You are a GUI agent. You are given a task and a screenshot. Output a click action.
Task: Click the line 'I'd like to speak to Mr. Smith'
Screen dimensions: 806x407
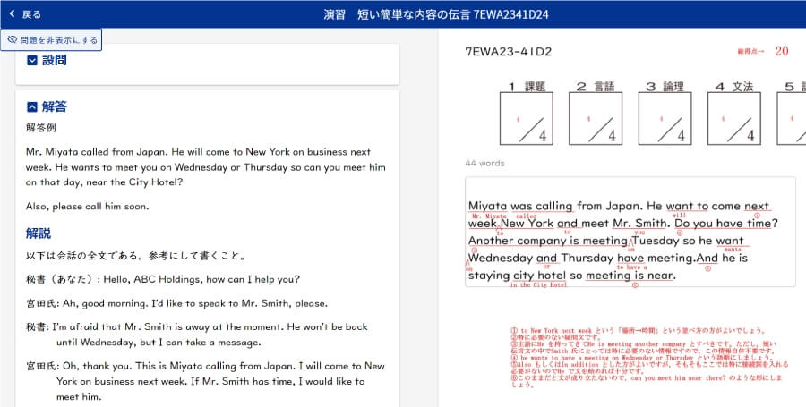pos(176,303)
